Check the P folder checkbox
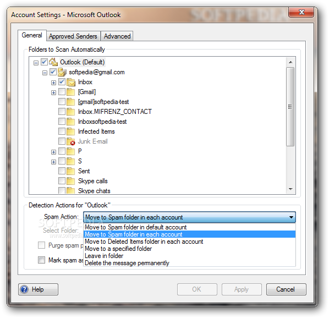Image resolution: width=329 pixels, height=318 pixels. coord(62,151)
